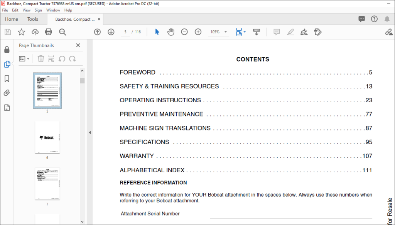Select page 5 thumbnail
This screenshot has height=225, width=395.
(x=47, y=91)
